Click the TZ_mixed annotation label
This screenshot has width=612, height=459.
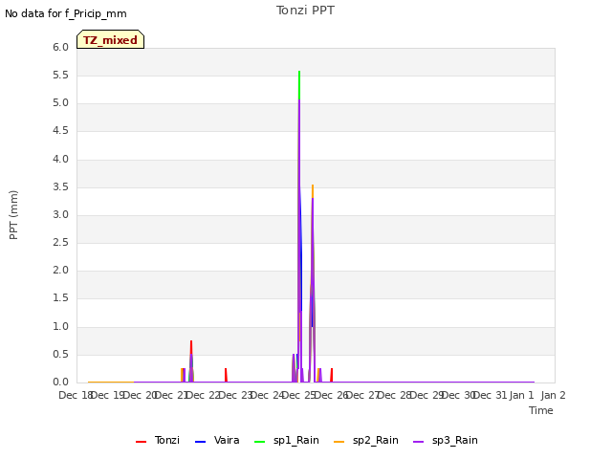[x=111, y=39]
